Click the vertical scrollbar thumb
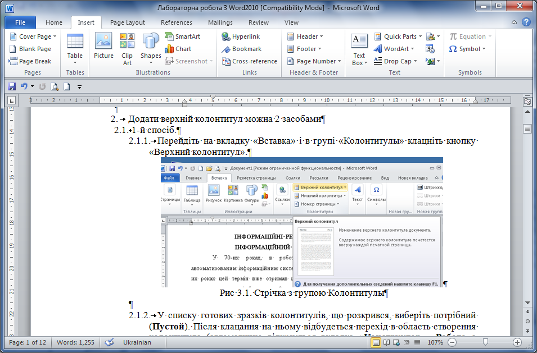 527,129
